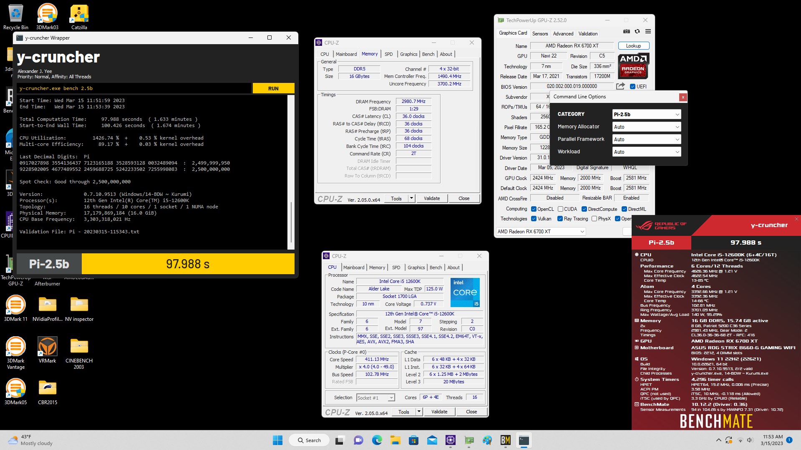
Task: Open the Memory Allocator dropdown
Action: 647,127
